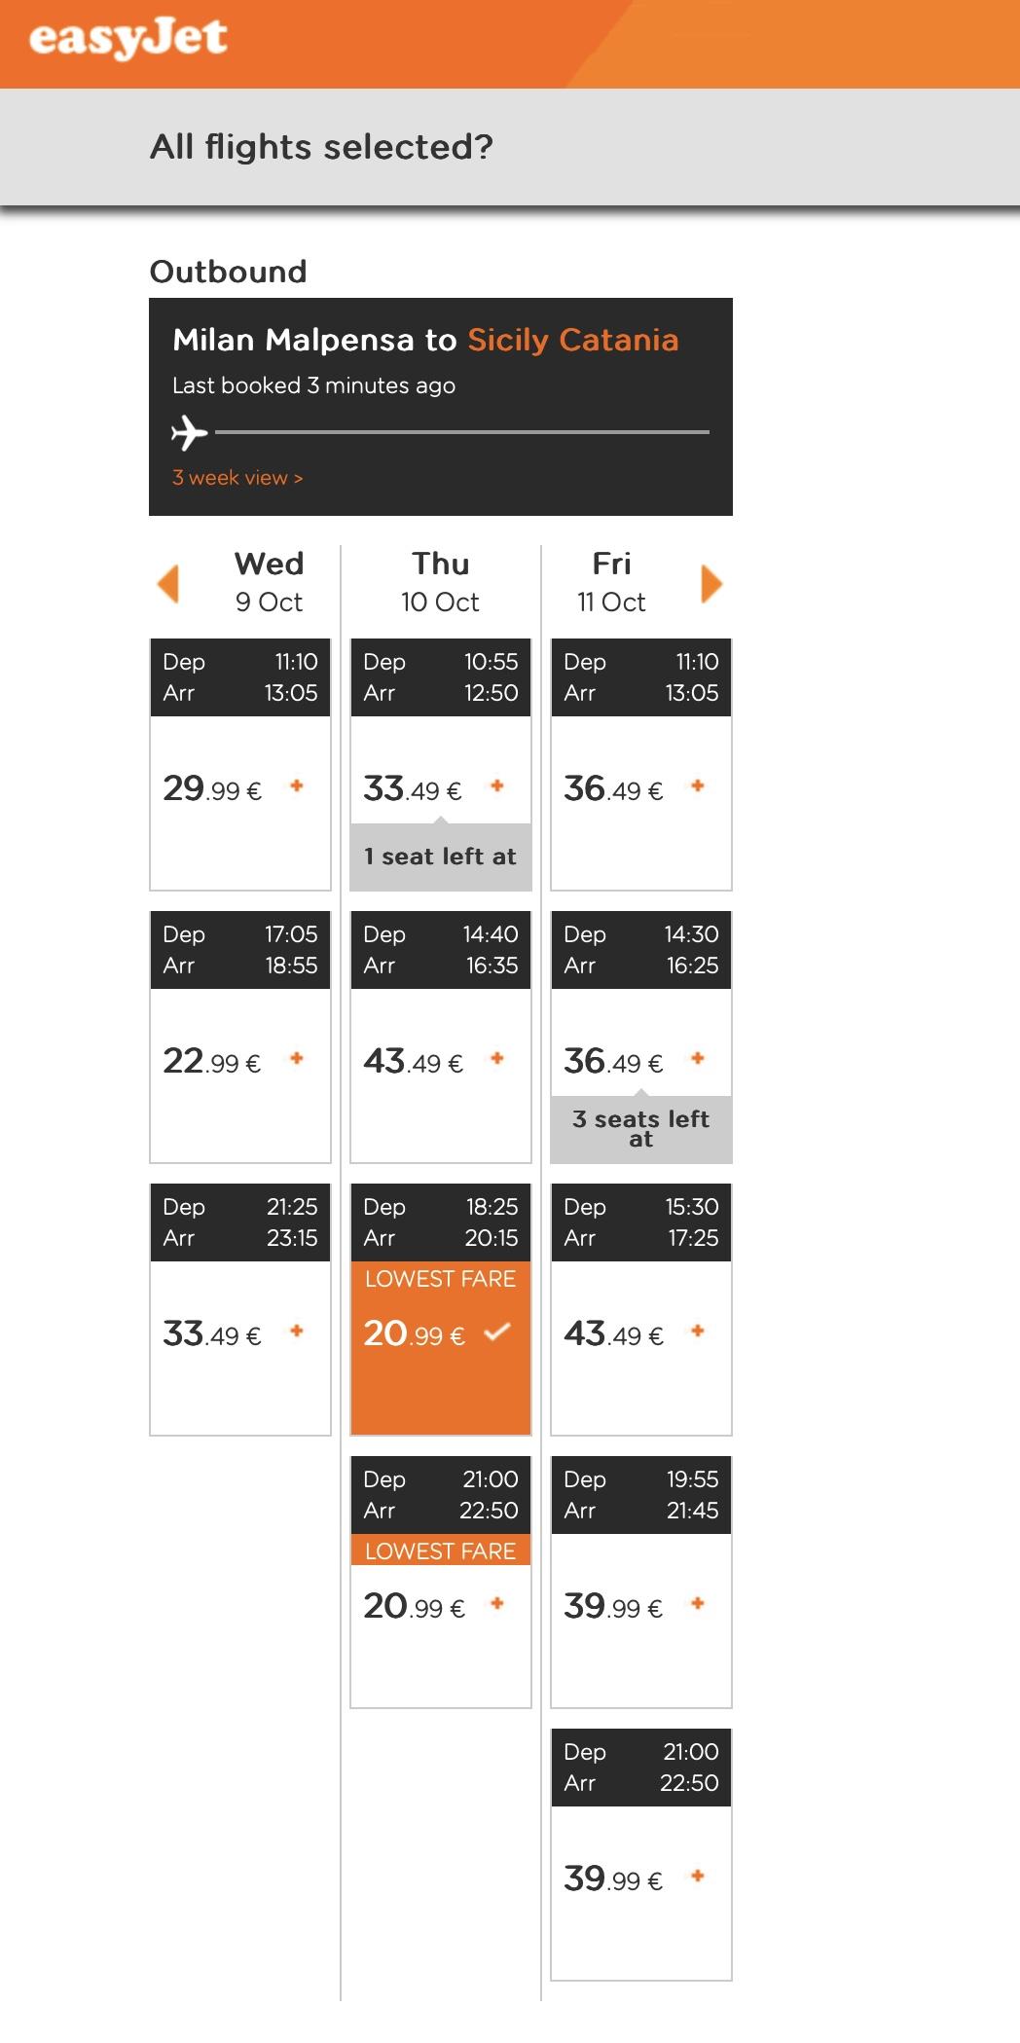Image resolution: width=1020 pixels, height=2043 pixels.
Task: Select Wed 17:05 flight at 22.99 €
Action: pyautogui.click(x=240, y=1037)
